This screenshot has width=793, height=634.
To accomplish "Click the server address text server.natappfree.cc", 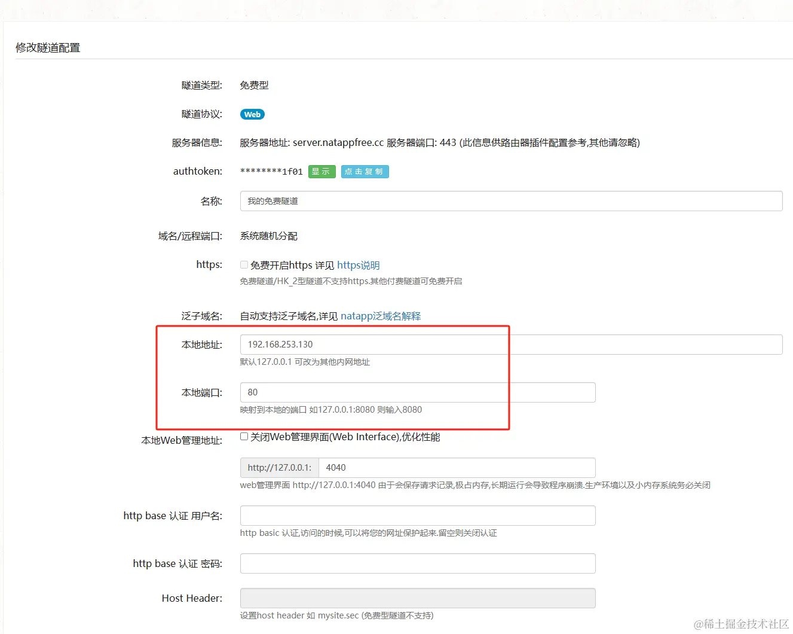I will pyautogui.click(x=338, y=143).
